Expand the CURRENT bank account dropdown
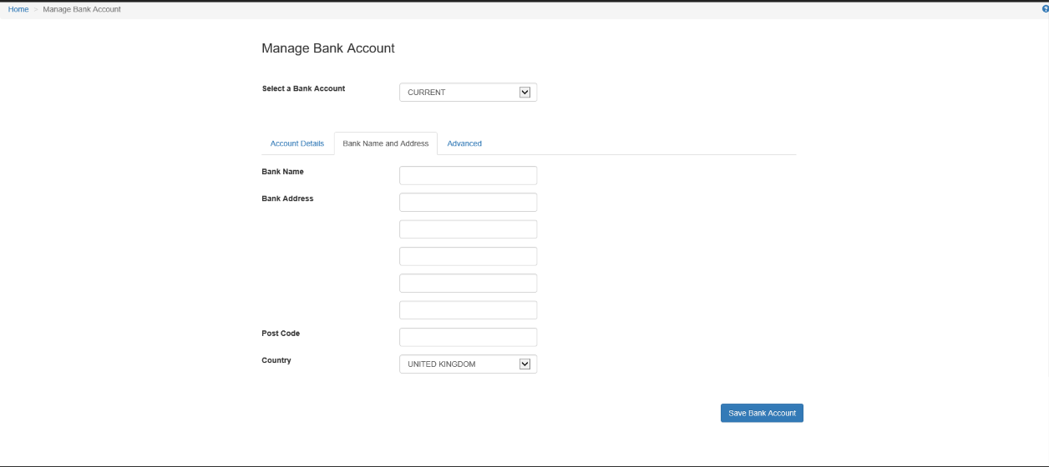 [x=469, y=93]
